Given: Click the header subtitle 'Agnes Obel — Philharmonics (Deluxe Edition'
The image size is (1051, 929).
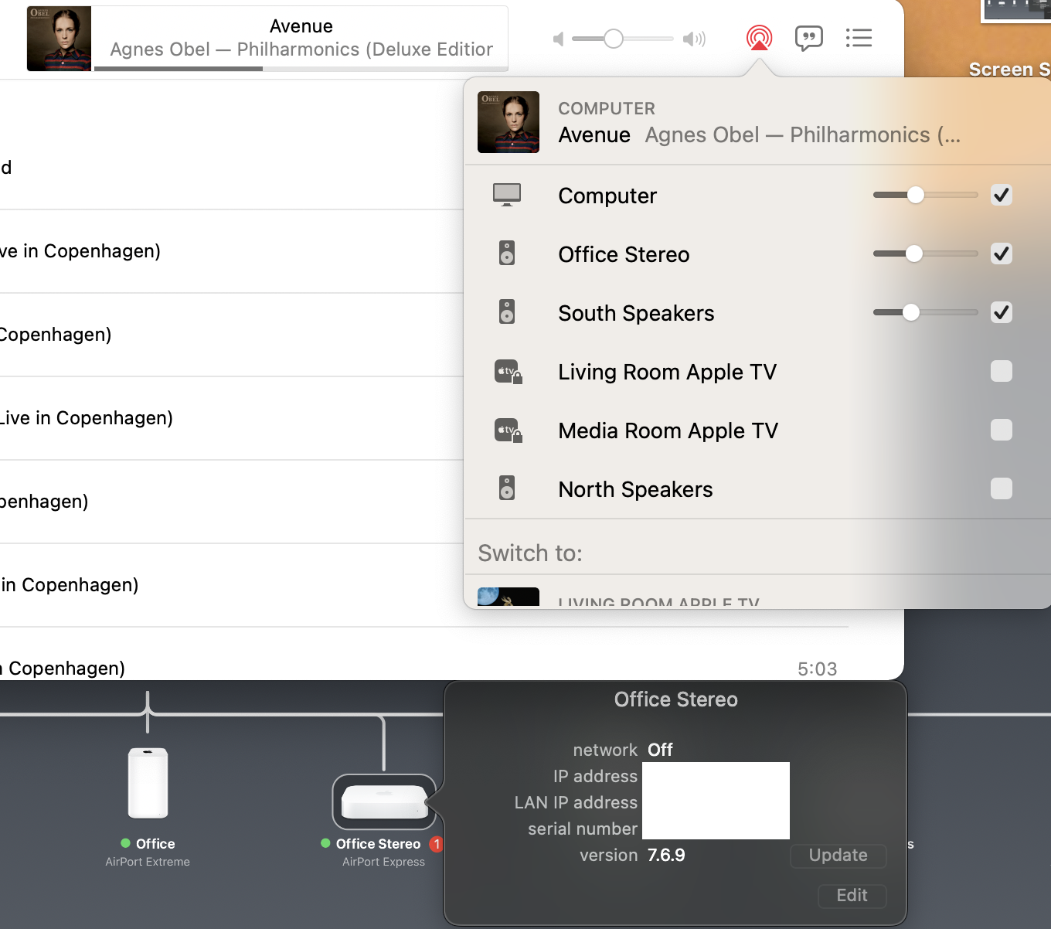Looking at the screenshot, I should (x=301, y=49).
